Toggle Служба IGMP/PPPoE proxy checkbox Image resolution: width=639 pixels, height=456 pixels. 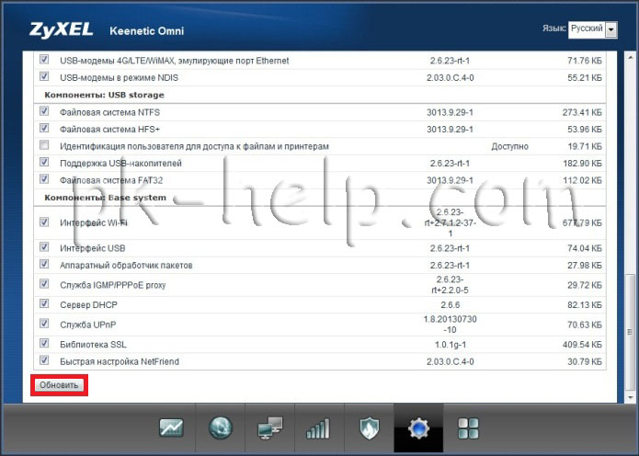(44, 284)
